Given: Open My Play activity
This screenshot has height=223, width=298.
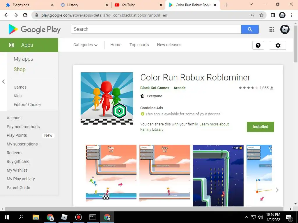Looking at the screenshot, I should (21, 179).
